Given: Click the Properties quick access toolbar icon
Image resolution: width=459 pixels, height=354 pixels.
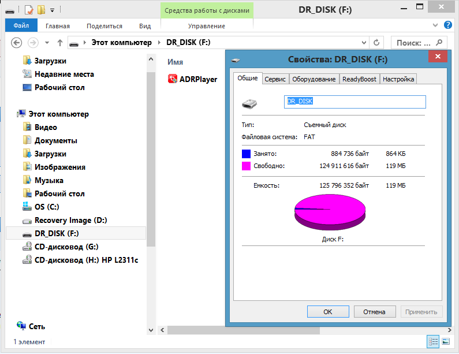Looking at the screenshot, I should (x=29, y=10).
